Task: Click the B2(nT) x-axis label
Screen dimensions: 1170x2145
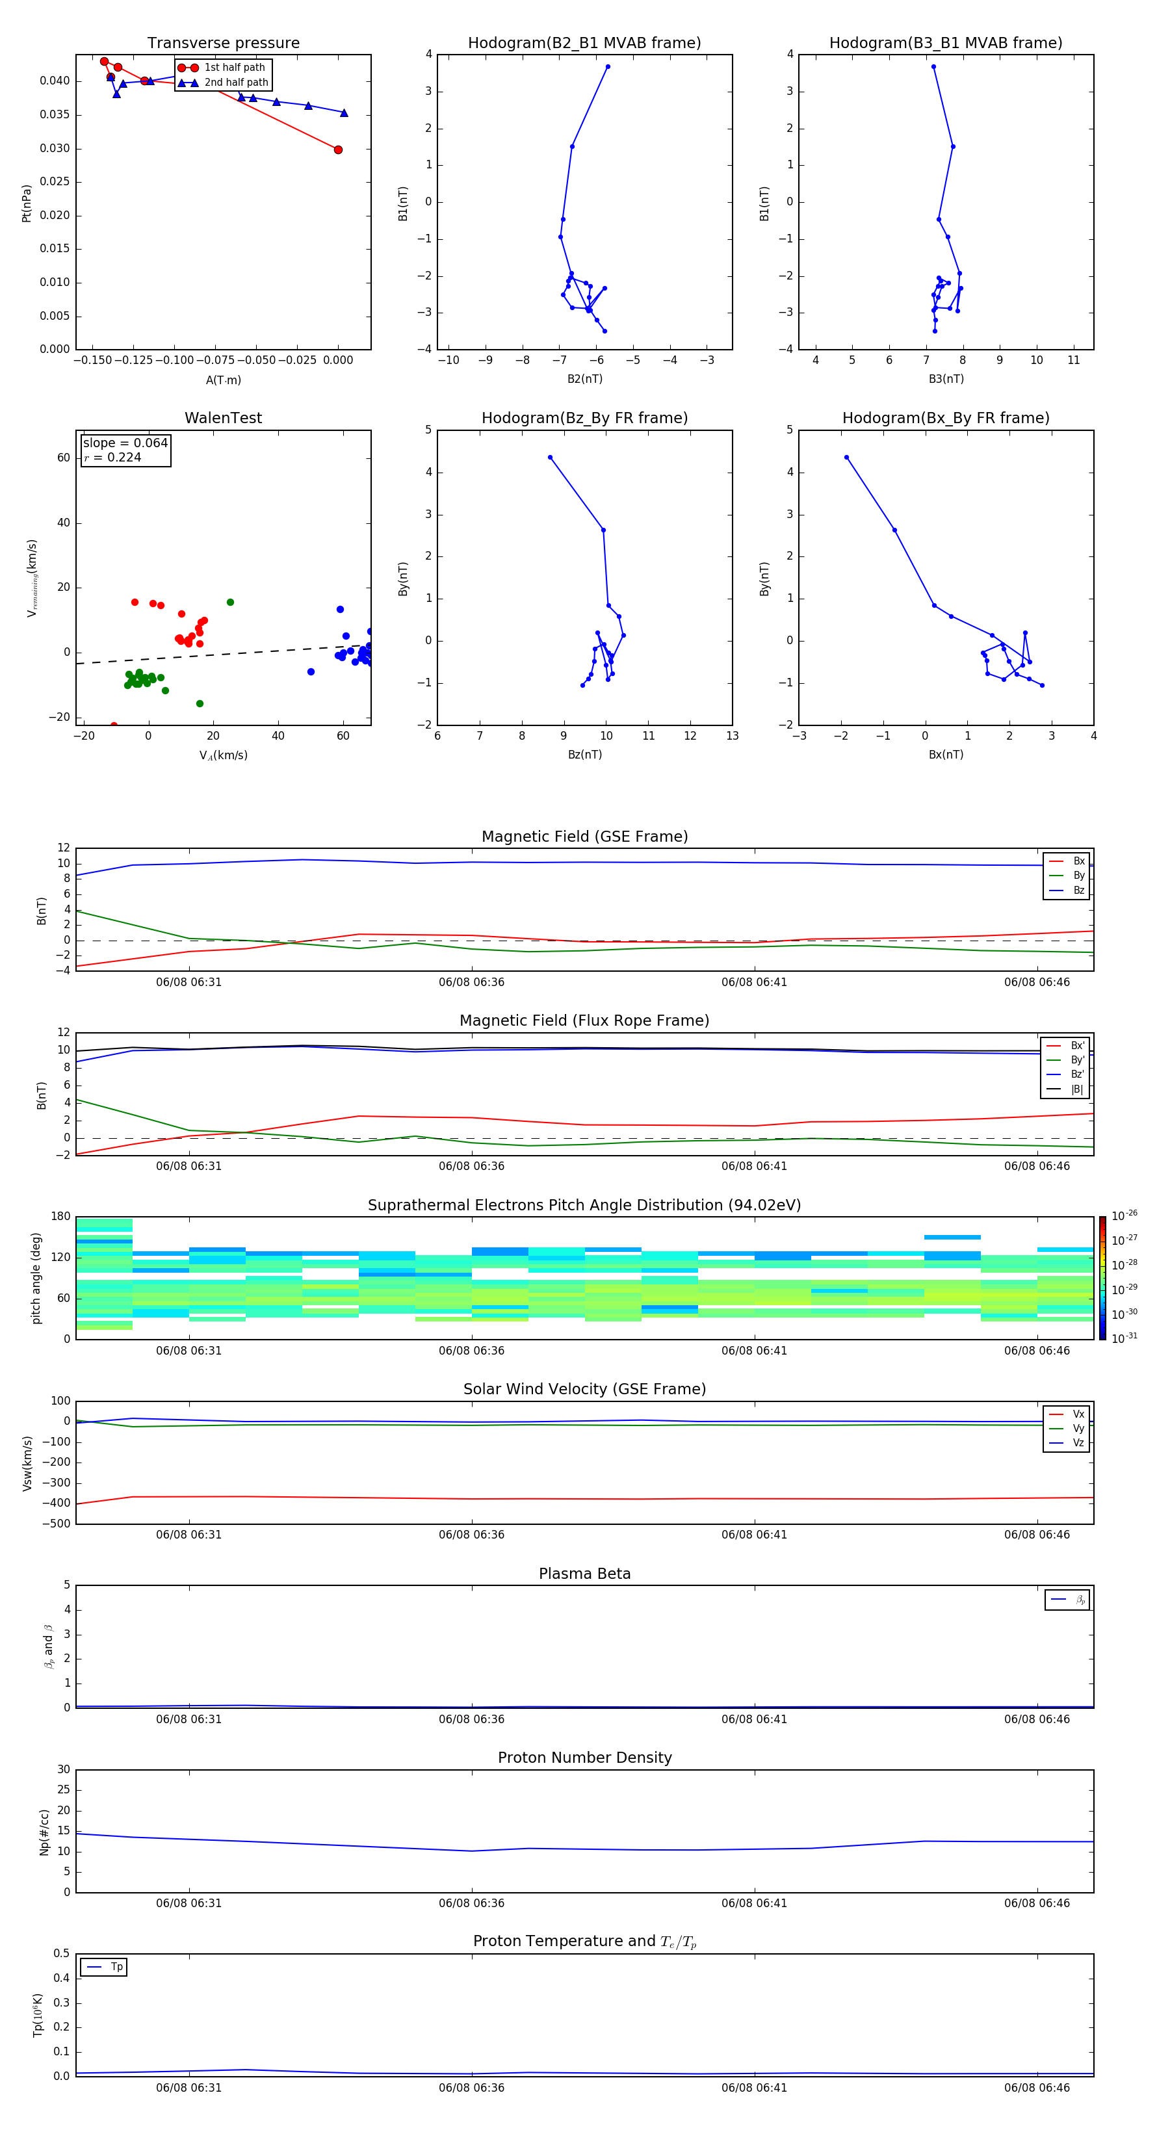Action: tap(584, 379)
